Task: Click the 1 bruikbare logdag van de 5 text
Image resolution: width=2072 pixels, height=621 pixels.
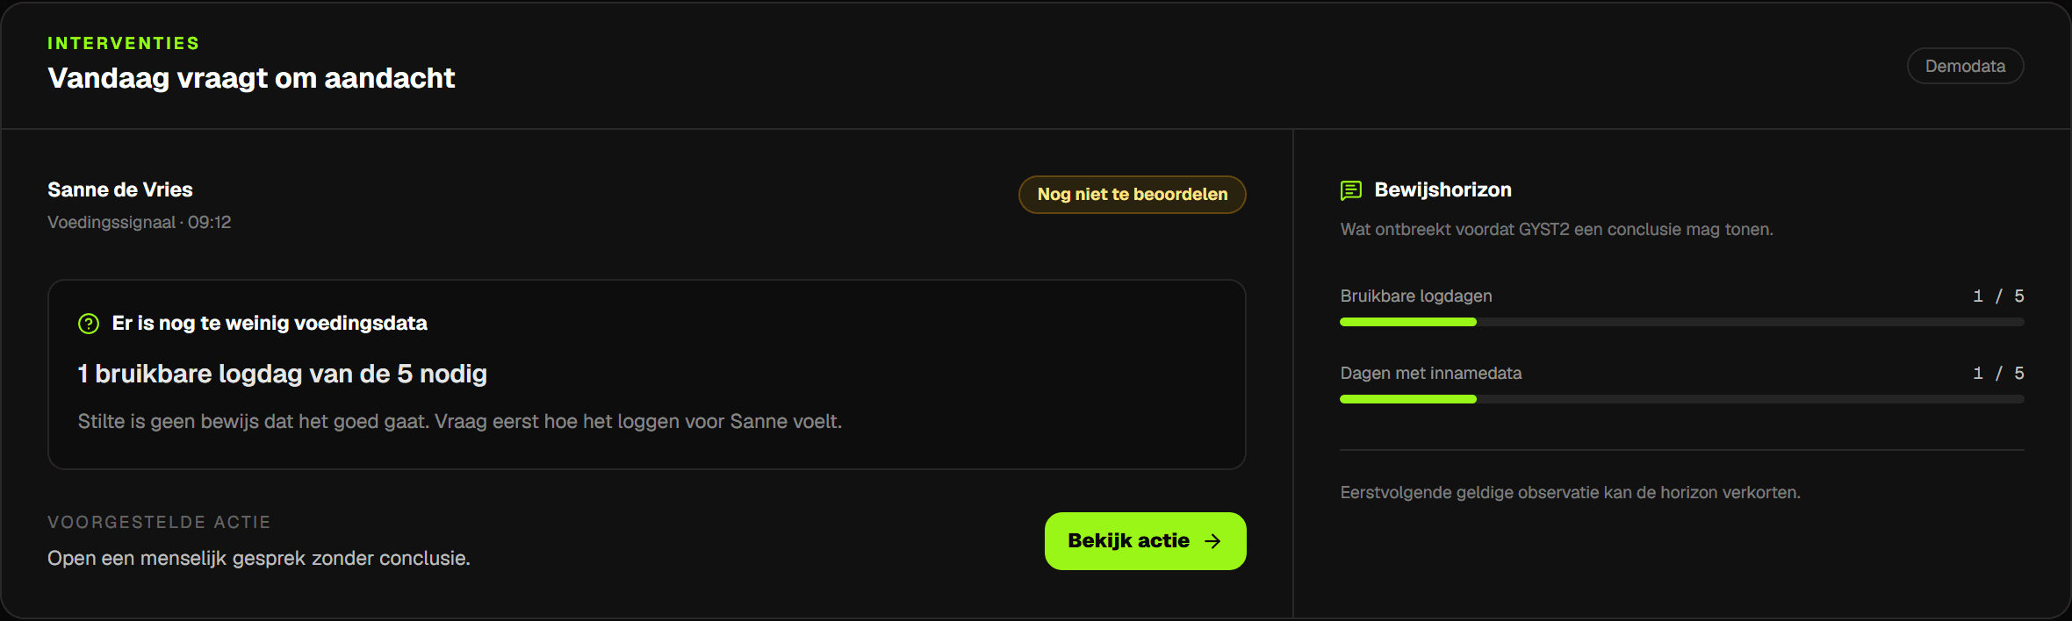Action: [x=283, y=374]
